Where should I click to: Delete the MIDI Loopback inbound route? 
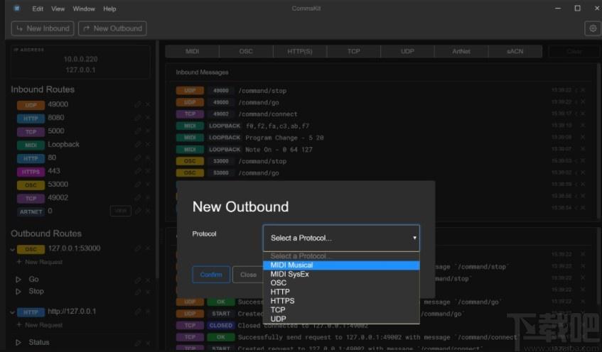point(148,145)
